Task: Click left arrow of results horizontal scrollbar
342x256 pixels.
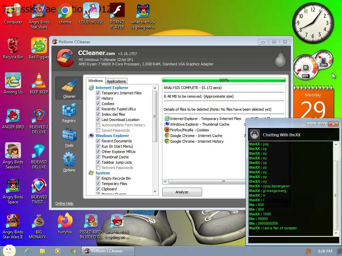Action: click(165, 181)
